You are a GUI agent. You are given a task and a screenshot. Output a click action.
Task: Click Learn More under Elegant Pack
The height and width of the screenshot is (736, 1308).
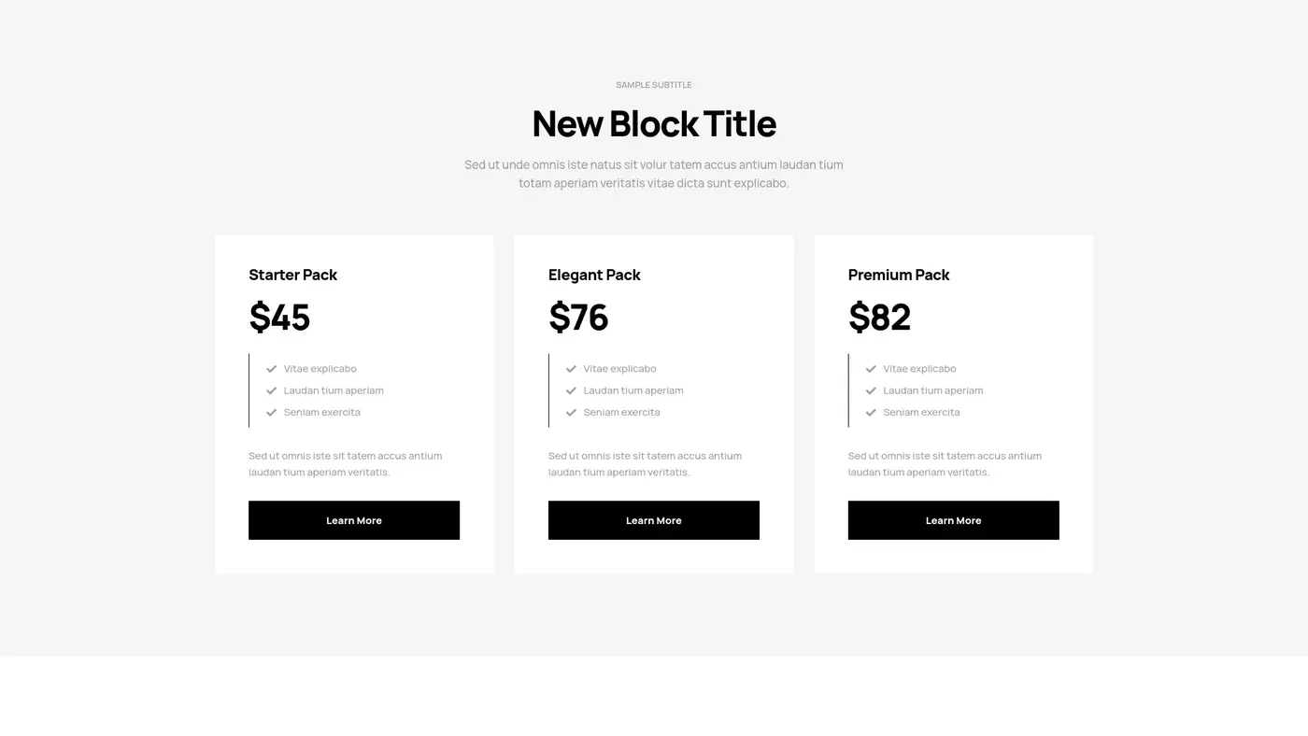[x=653, y=520]
